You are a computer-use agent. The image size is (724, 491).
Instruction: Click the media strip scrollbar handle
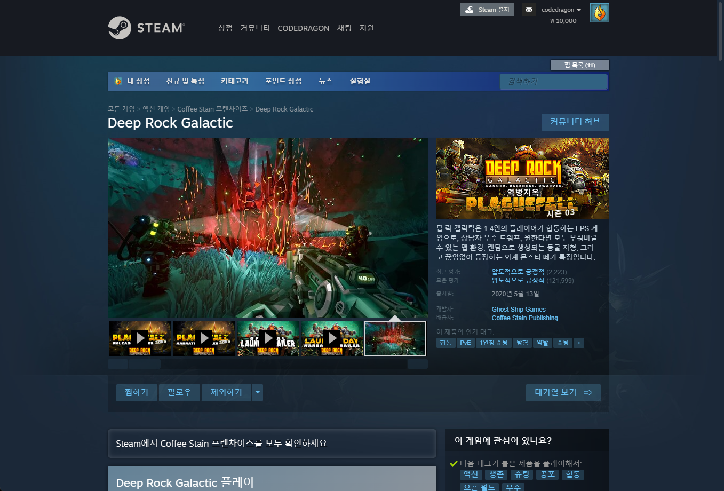click(144, 364)
